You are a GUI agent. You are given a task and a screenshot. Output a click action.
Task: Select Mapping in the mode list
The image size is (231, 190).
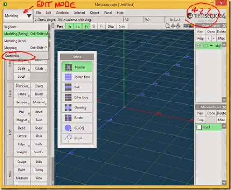10,48
